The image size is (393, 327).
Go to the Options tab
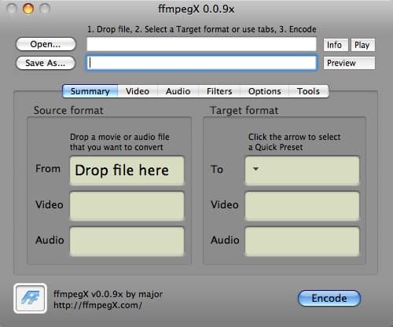pos(265,91)
